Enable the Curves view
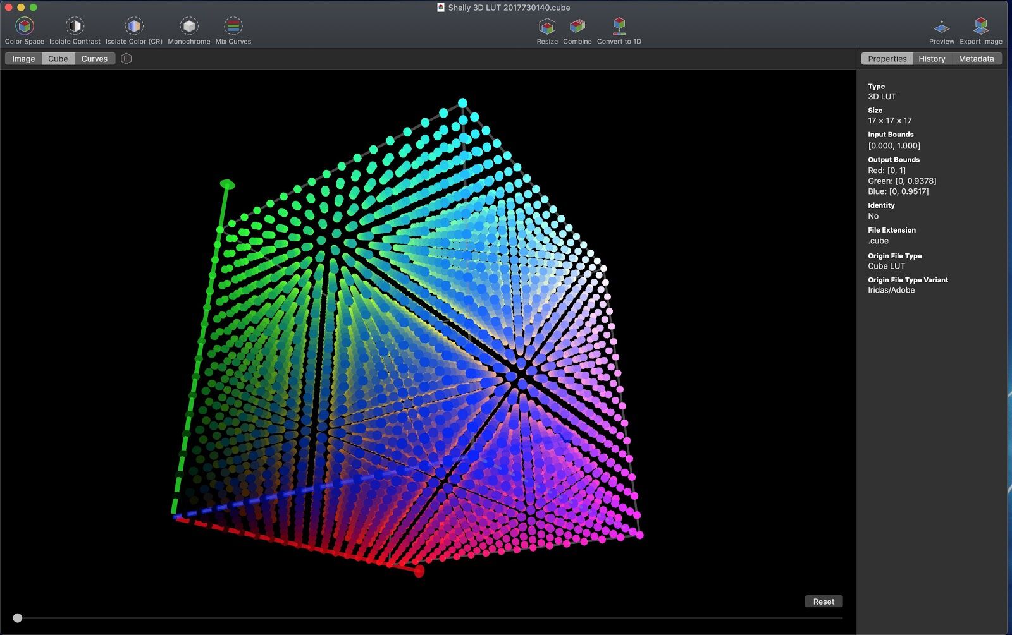The image size is (1012, 635). point(95,58)
